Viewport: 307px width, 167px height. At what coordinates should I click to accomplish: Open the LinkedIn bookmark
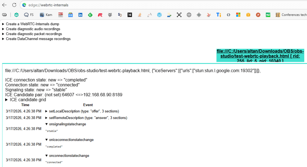tap(80, 15)
